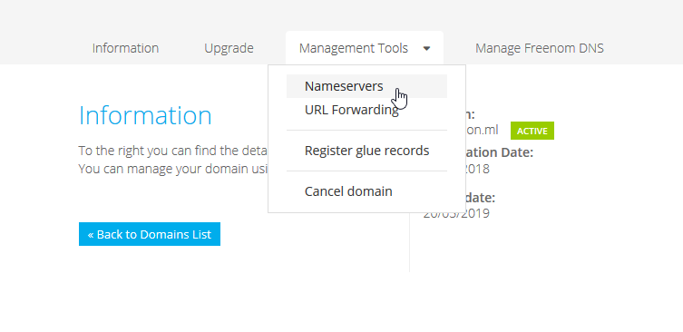This screenshot has width=683, height=332.
Task: Open the Manage Freenom DNS tab
Action: click(540, 48)
